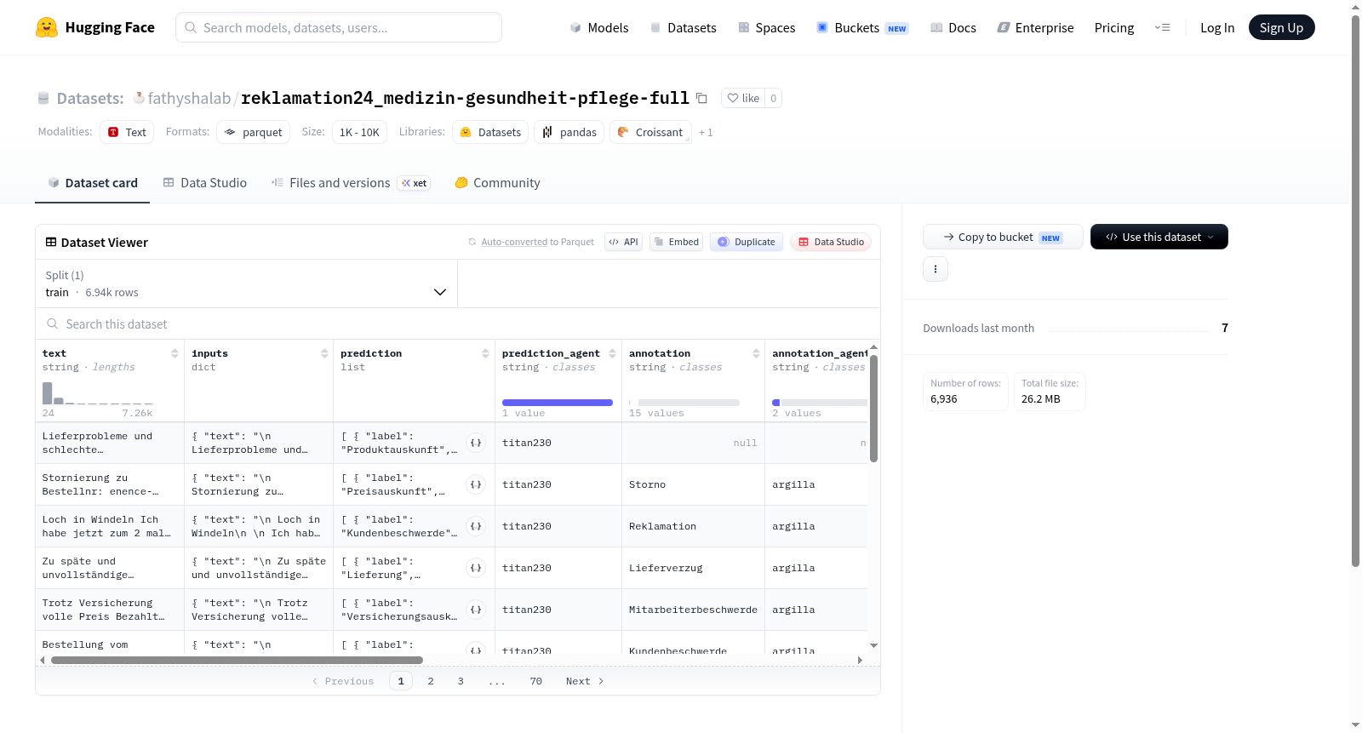
Task: Open the fathyshalab user profile link
Action: point(188,98)
